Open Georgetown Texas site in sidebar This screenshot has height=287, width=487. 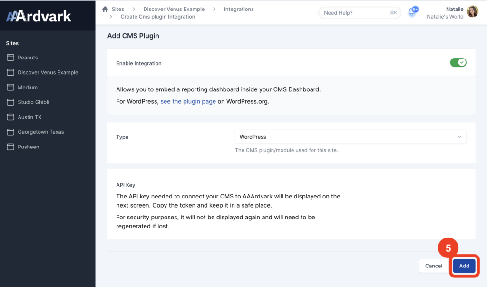(x=40, y=132)
